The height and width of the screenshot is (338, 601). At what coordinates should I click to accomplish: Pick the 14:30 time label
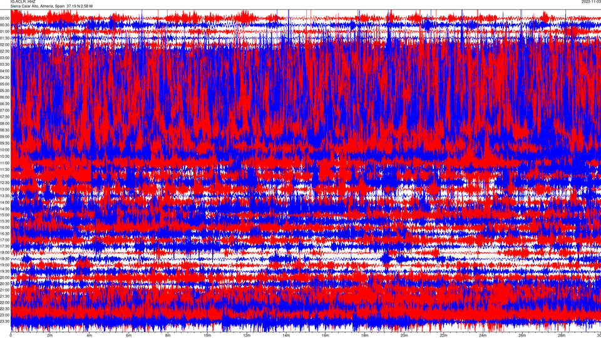pyautogui.click(x=4, y=209)
